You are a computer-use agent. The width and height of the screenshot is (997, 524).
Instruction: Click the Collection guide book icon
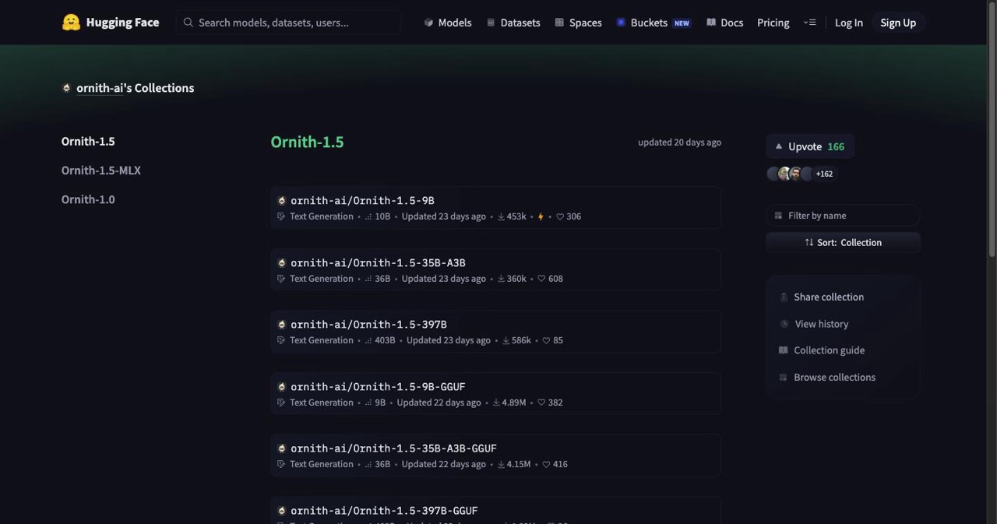[x=784, y=350]
